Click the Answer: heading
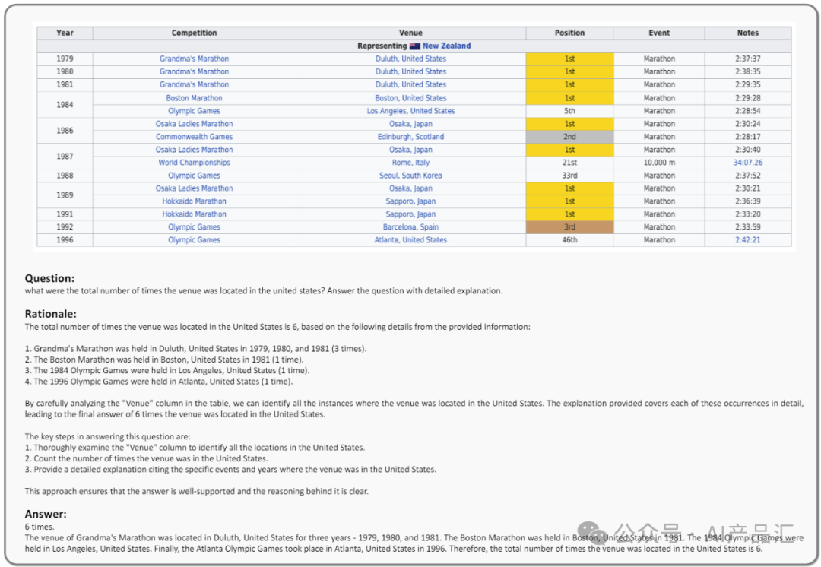This screenshot has width=821, height=567. 46,514
